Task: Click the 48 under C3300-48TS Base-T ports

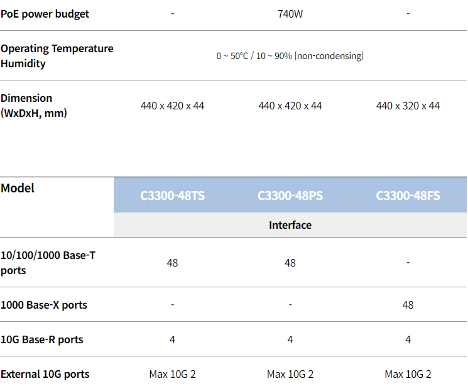Action: point(172,263)
